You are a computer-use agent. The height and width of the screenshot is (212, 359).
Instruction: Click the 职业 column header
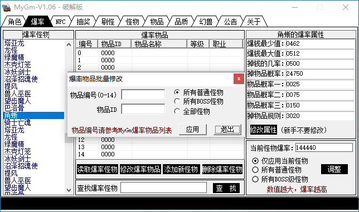pyautogui.click(x=226, y=44)
